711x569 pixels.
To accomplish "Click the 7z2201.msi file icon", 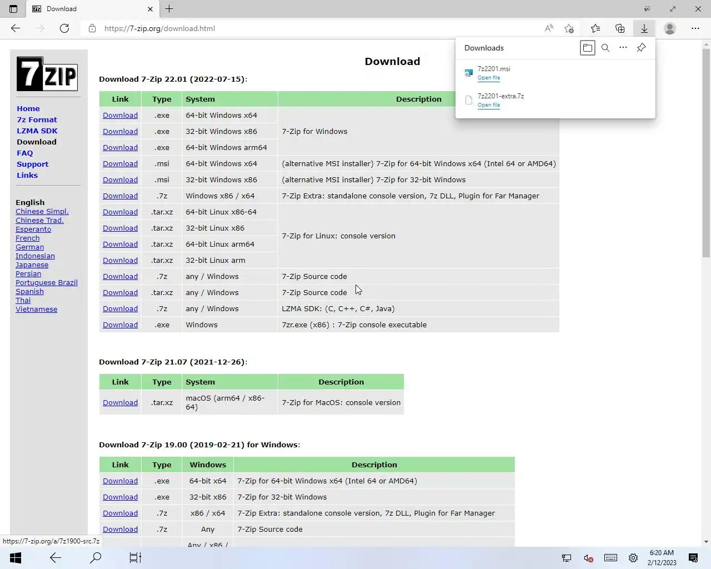I will [x=469, y=73].
